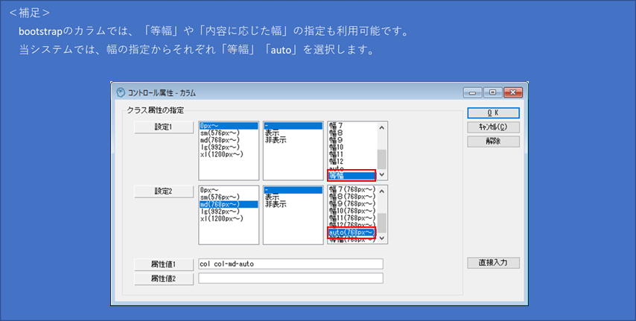
Task: Close the コントロール属性 dialog window
Action: click(512, 92)
